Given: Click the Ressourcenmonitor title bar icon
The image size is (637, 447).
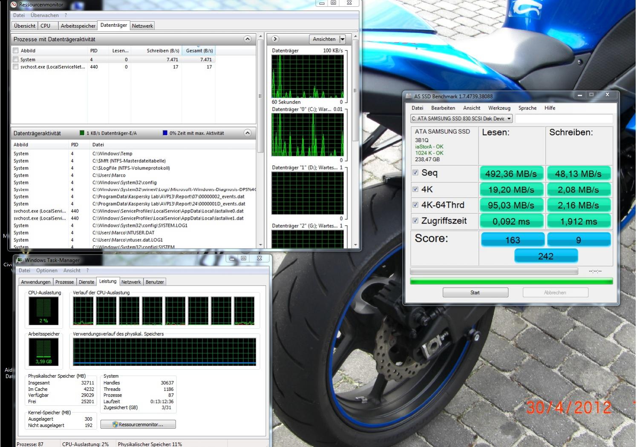Looking at the screenshot, I should (x=14, y=5).
